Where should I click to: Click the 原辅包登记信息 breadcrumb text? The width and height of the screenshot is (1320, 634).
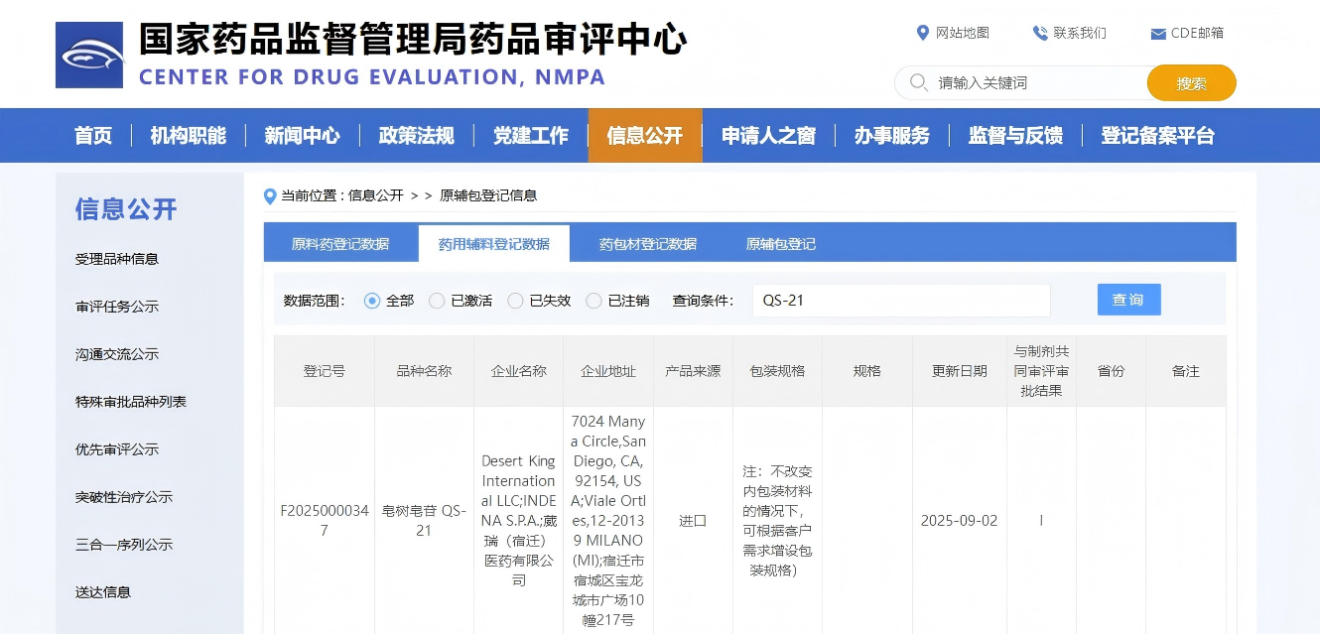(488, 195)
